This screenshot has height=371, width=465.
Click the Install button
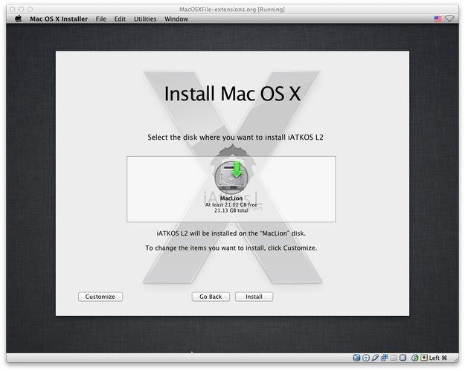[x=254, y=297]
